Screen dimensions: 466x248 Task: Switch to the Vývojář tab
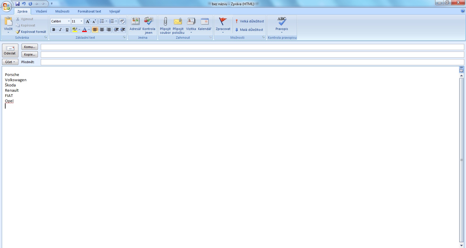[x=114, y=11]
